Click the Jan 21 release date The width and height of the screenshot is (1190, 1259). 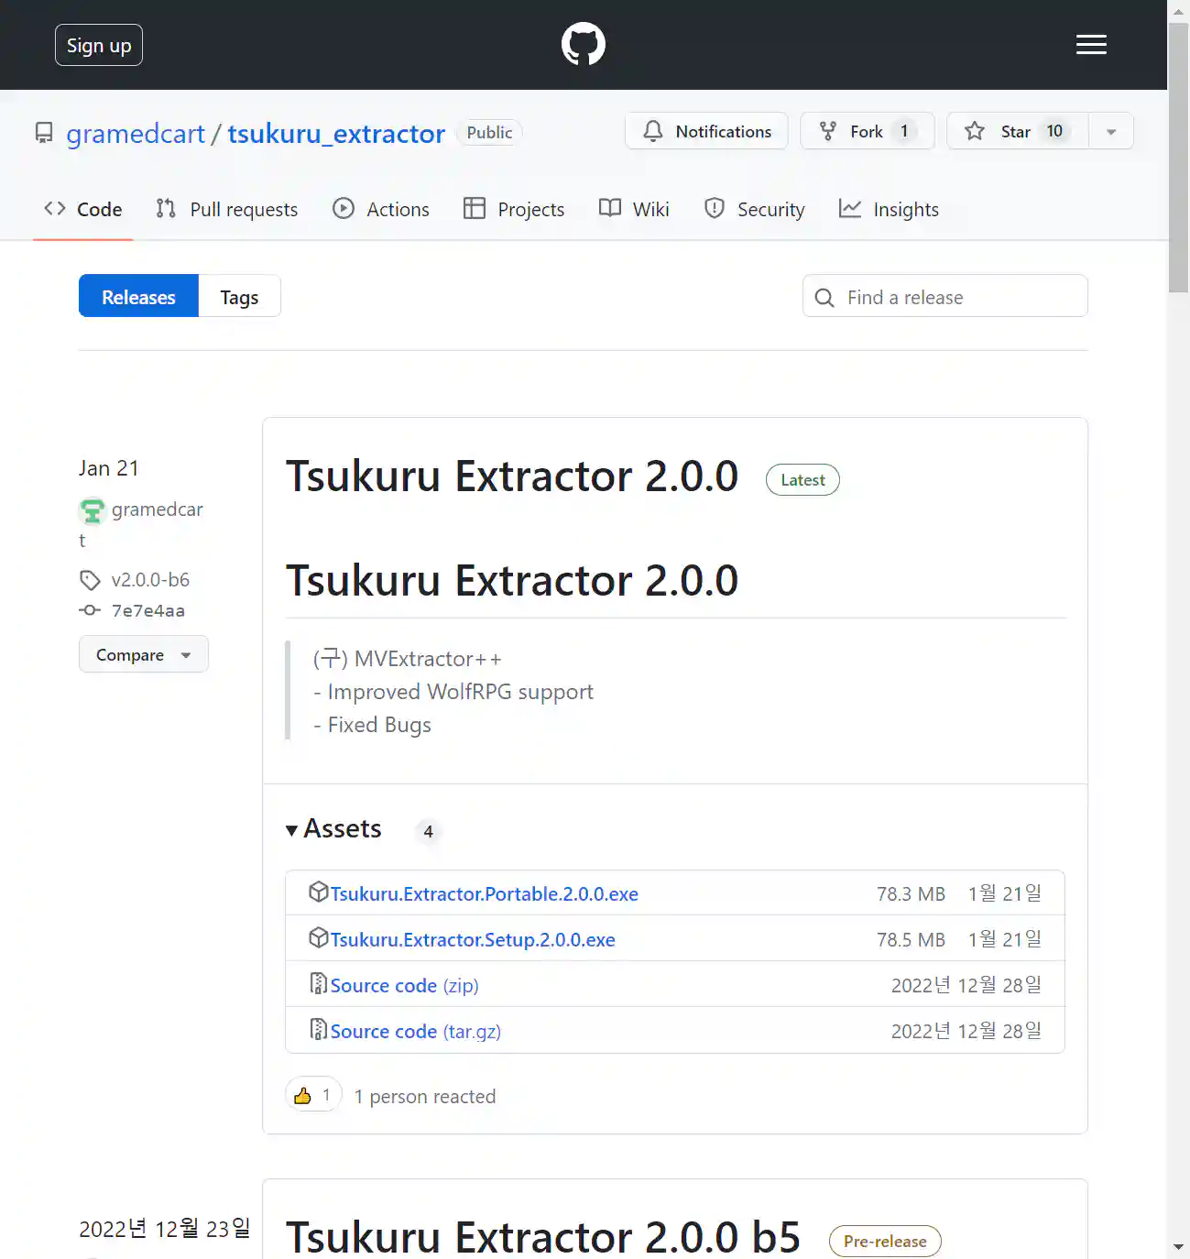[x=109, y=468]
